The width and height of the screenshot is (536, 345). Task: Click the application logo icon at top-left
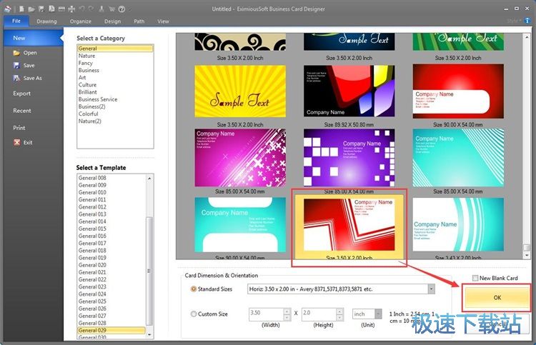click(x=8, y=9)
